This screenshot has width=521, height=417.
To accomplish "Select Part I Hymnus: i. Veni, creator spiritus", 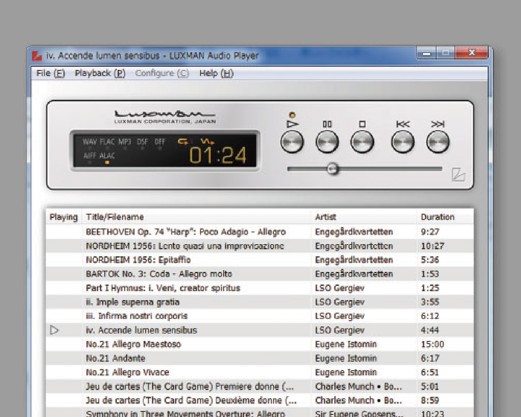I will (163, 288).
